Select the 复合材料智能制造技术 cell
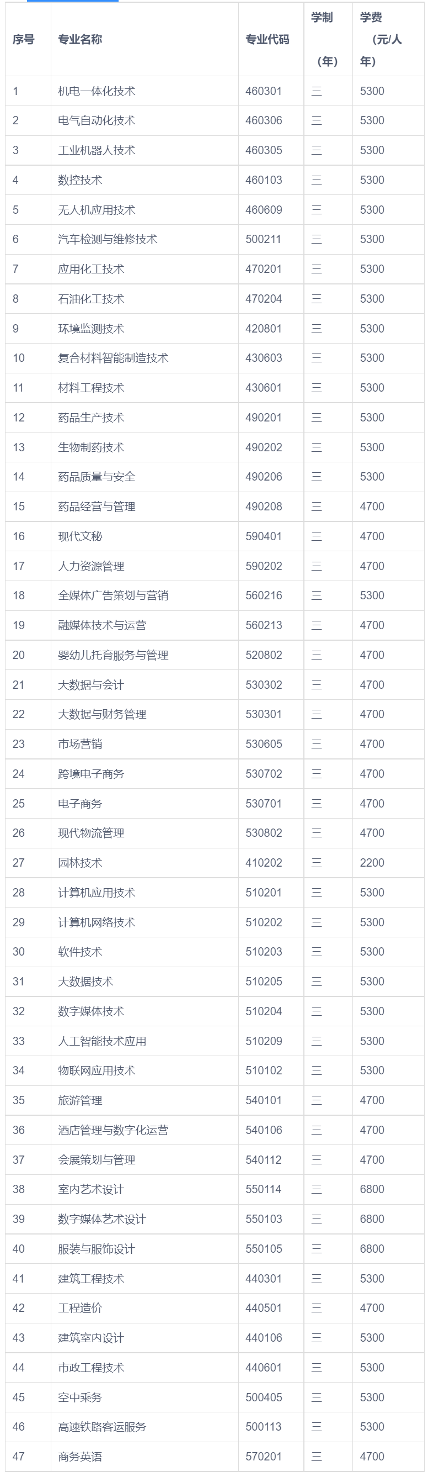This screenshot has height=1477, width=428. 113,358
